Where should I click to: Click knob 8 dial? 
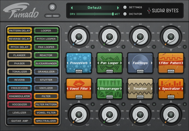coord(171,115)
